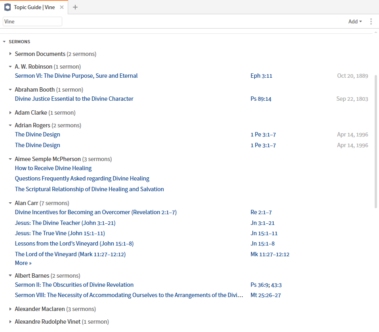Collapse A. W. Robinson group
The width and height of the screenshot is (379, 332).
point(10,67)
